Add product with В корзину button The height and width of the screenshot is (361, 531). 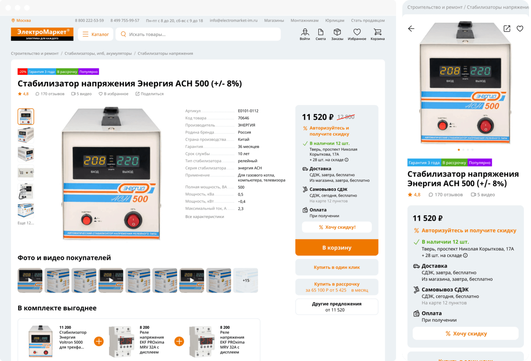pyautogui.click(x=337, y=247)
